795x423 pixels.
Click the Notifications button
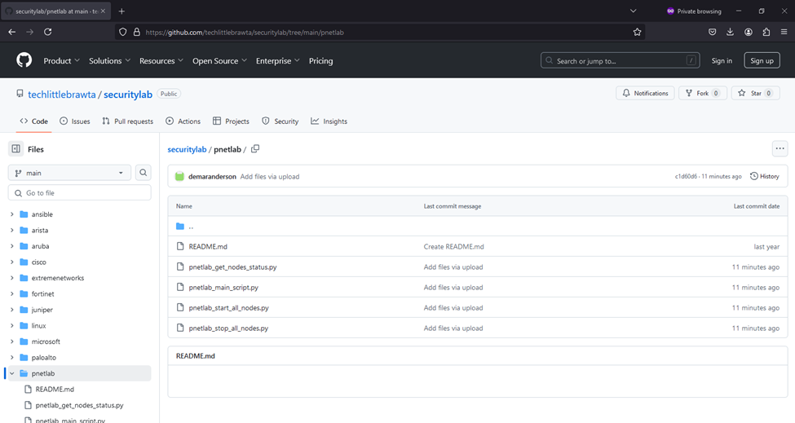click(645, 93)
